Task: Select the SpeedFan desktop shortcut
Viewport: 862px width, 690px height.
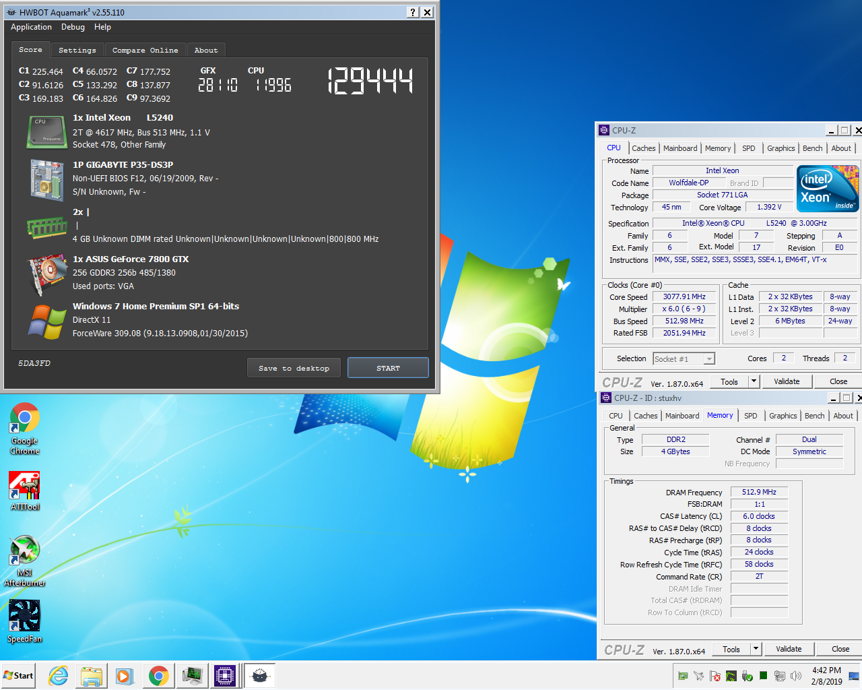Action: pos(24,621)
